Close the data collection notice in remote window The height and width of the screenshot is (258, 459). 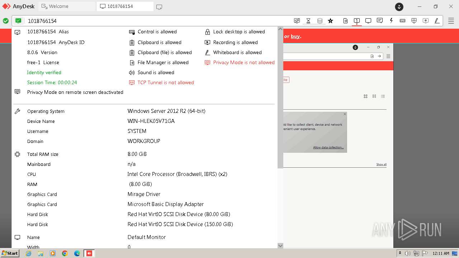click(345, 114)
